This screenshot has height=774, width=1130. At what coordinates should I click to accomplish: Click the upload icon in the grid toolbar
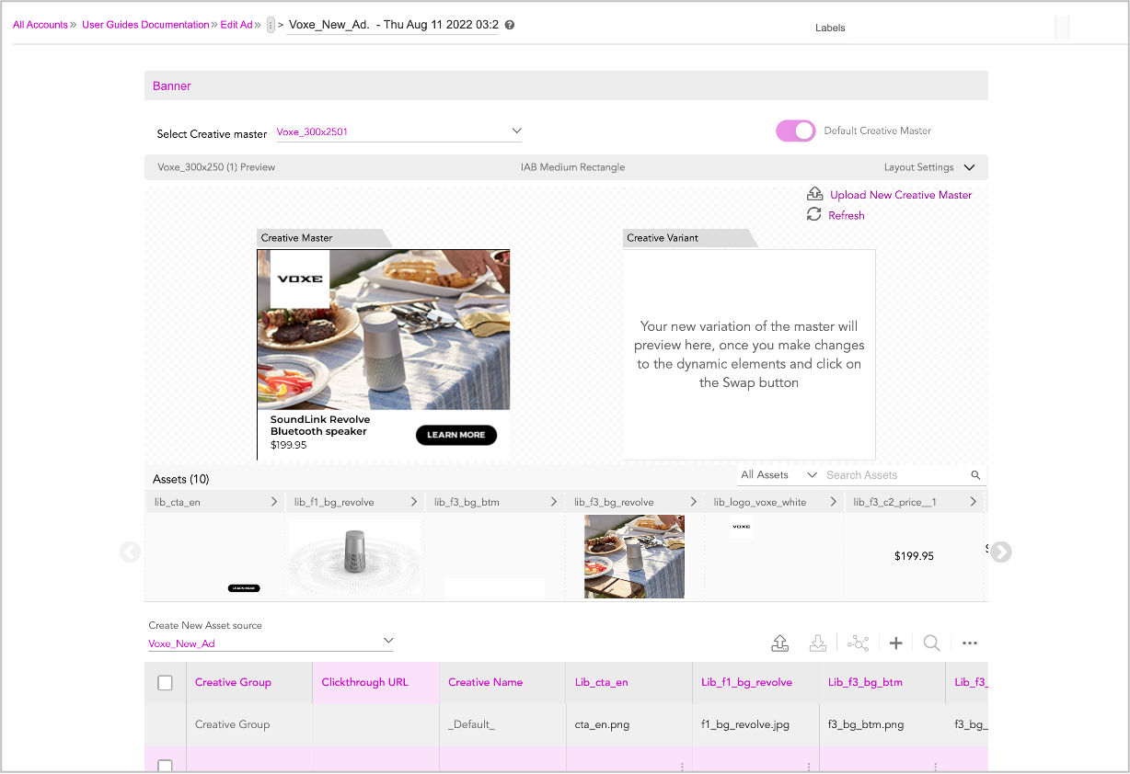[779, 643]
